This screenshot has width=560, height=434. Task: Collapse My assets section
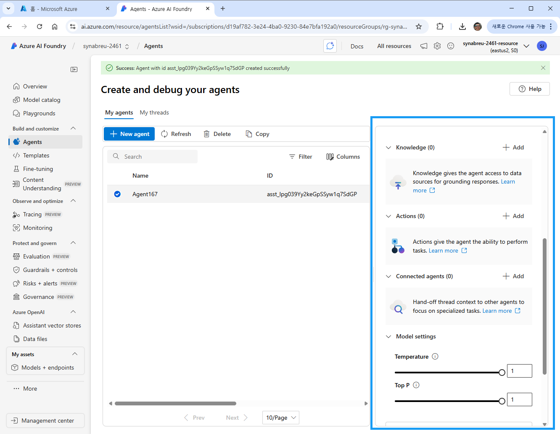tap(75, 354)
